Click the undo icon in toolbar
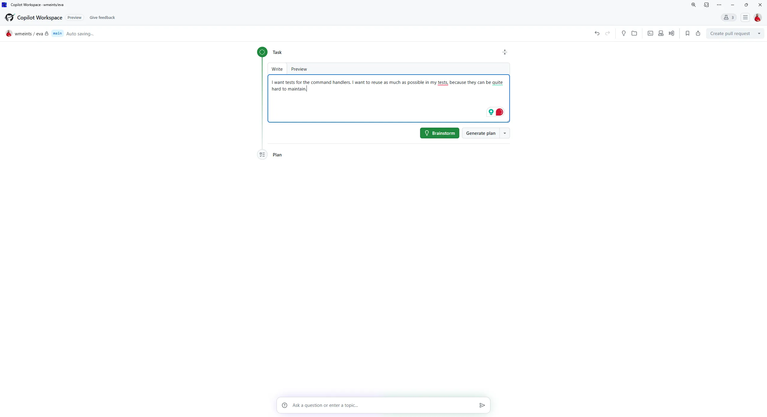 (x=597, y=33)
